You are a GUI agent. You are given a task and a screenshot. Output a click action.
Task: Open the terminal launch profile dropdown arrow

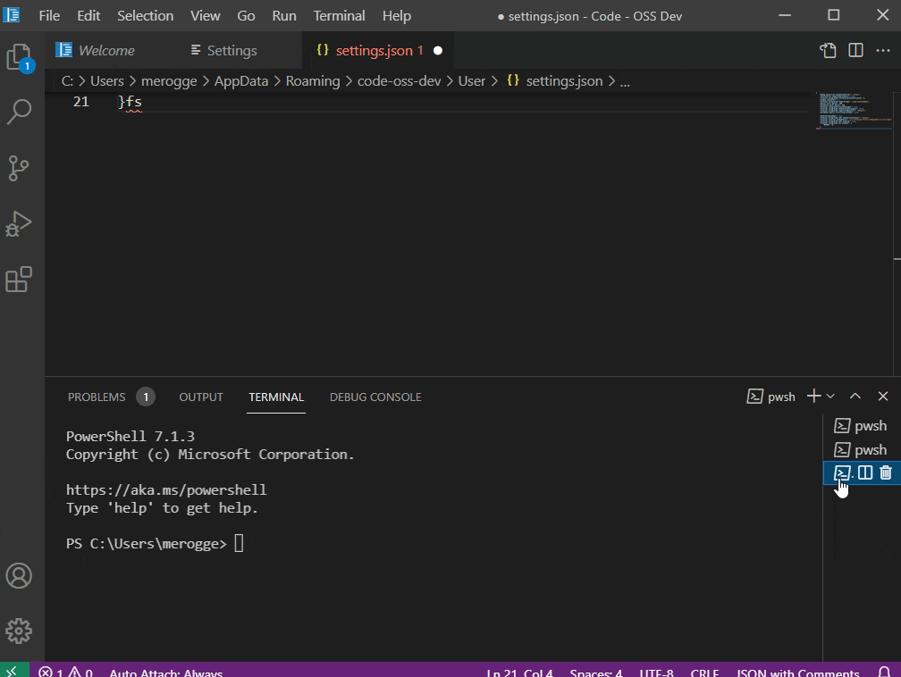pos(830,397)
